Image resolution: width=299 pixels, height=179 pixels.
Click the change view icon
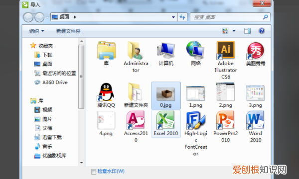(225, 31)
